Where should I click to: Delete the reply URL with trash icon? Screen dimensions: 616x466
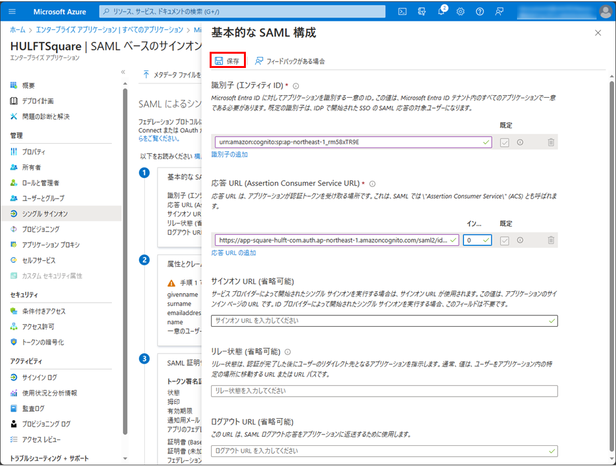551,240
